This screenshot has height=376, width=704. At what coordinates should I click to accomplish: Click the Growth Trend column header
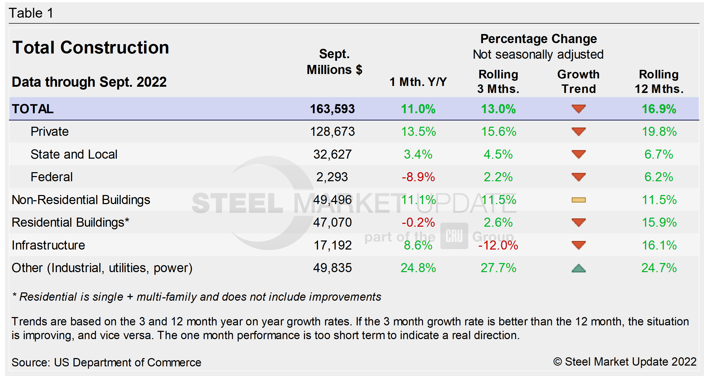(x=578, y=81)
